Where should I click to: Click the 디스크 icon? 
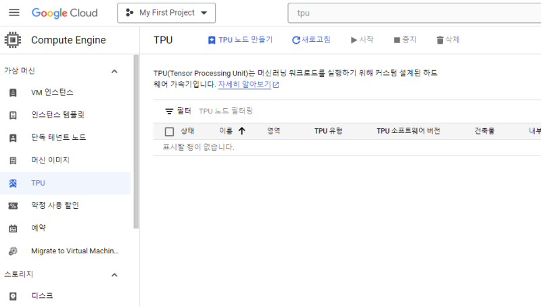click(x=13, y=296)
